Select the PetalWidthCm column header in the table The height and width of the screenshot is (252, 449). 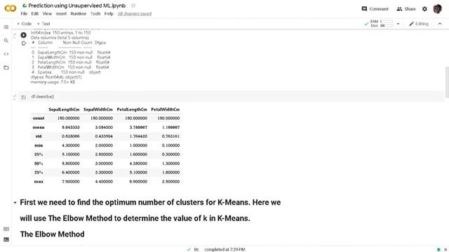tap(166, 109)
